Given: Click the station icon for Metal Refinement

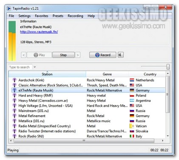Looking at the screenshot, I should point(14,116).
